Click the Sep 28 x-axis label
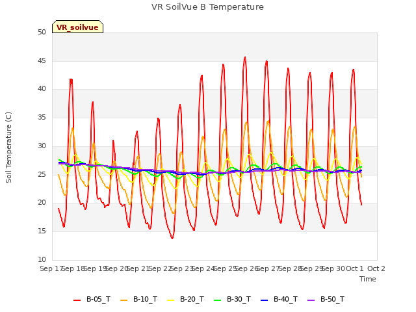 [290, 268]
